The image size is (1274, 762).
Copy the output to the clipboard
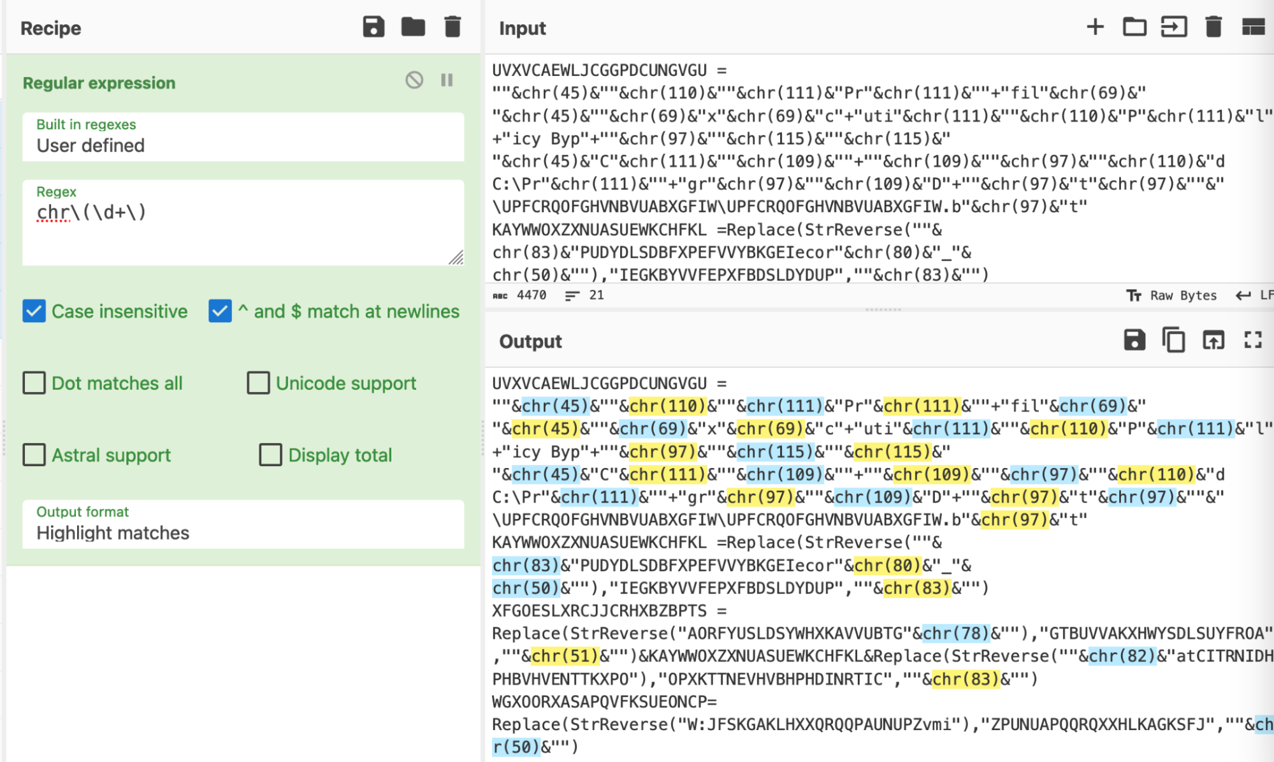(1174, 340)
